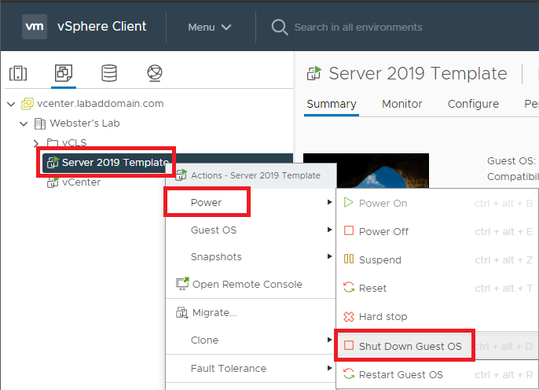The height and width of the screenshot is (390, 539).
Task: Select the vCenter VM in tree
Action: pos(81,182)
